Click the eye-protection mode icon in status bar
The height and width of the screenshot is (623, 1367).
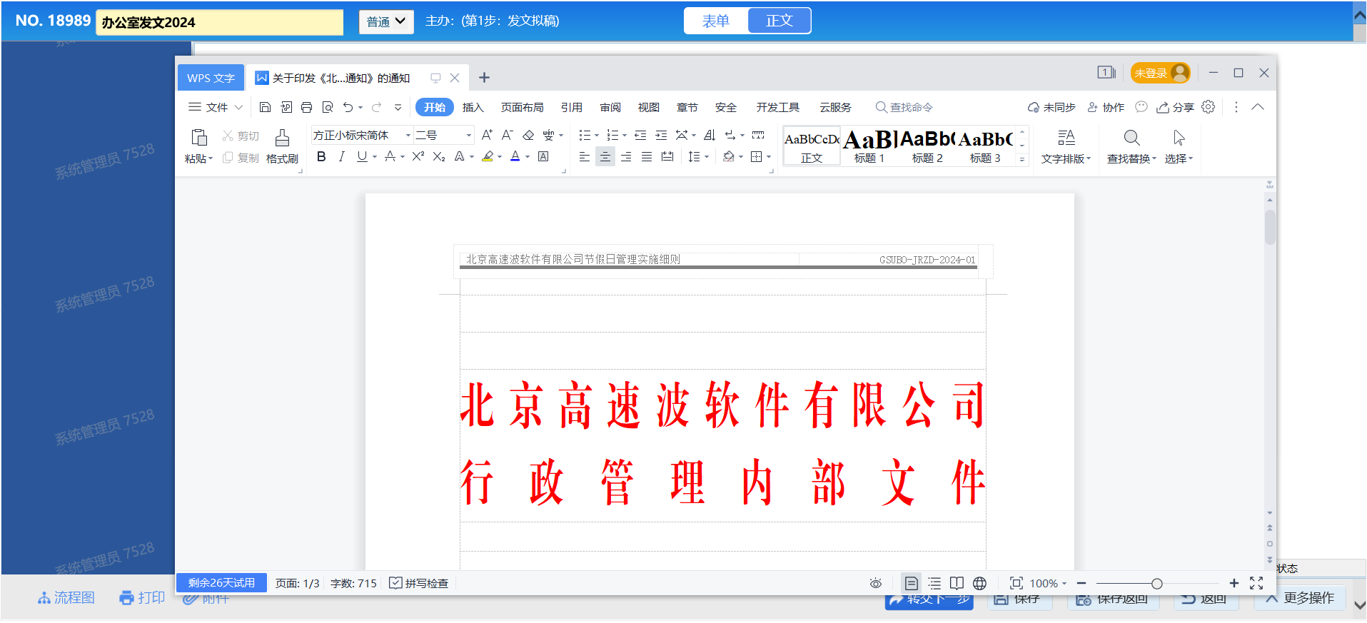click(876, 583)
